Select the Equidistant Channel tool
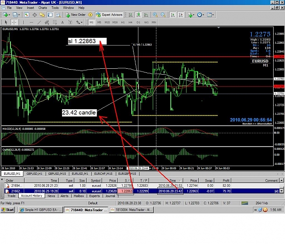This screenshot has width=285, height=244. pyautogui.click(x=47, y=22)
